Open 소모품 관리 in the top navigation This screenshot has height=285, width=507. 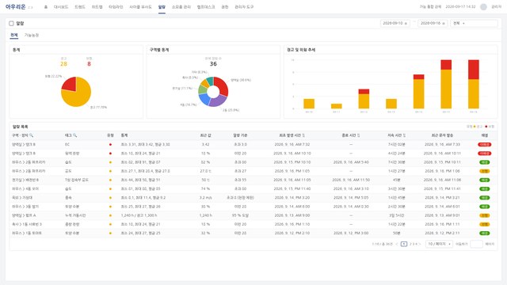tap(181, 7)
